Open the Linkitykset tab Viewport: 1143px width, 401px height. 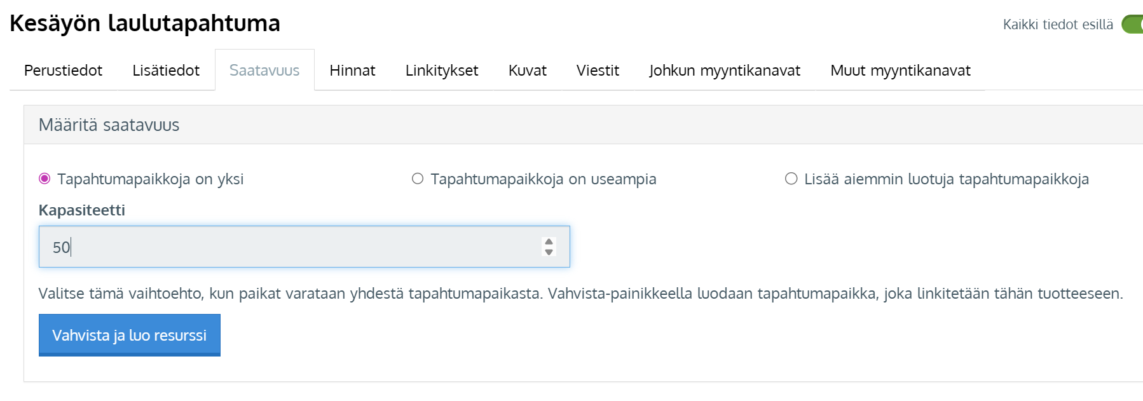click(442, 71)
